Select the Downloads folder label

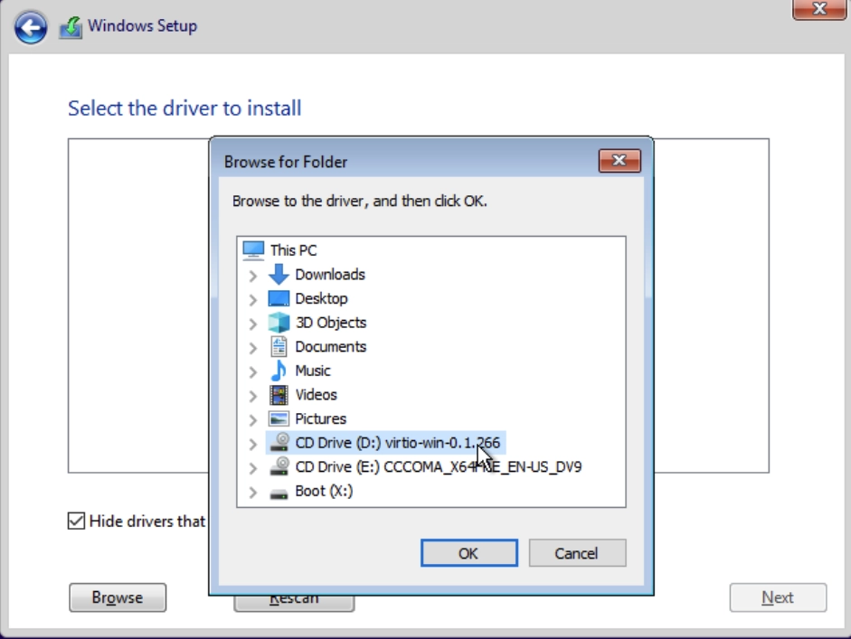330,275
